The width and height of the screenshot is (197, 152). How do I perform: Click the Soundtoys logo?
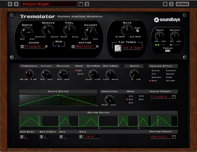coord(167,20)
